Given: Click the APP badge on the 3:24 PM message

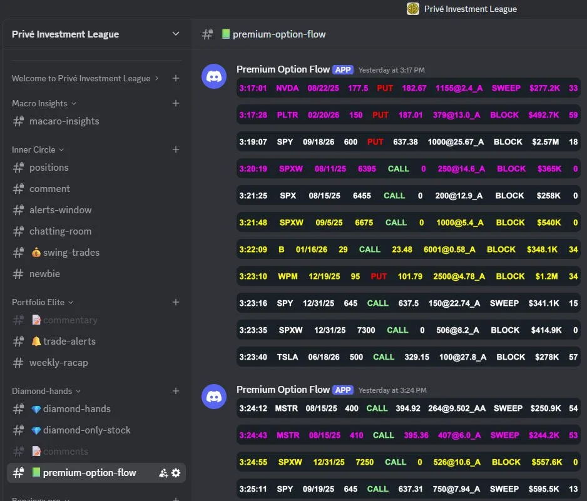Looking at the screenshot, I should tap(343, 390).
